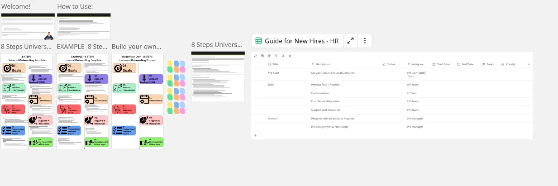Click 'Set your Goals. Set up all accounts.' cell

[333, 73]
